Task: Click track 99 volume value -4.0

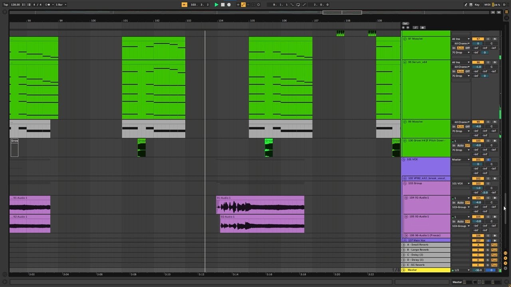Action: point(478,126)
